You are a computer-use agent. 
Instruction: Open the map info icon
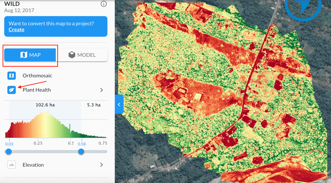click(104, 4)
